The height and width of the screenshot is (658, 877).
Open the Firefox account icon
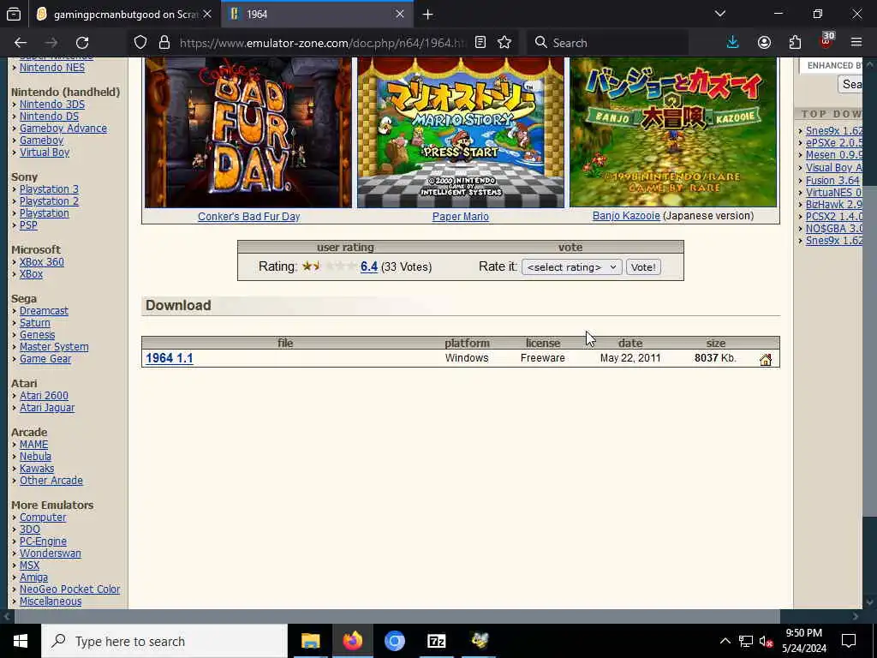[x=764, y=43]
